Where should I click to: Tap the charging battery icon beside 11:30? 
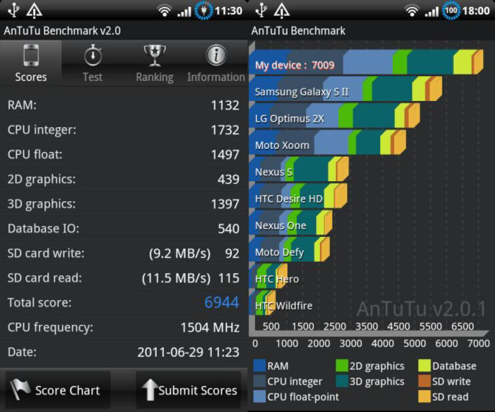click(204, 11)
